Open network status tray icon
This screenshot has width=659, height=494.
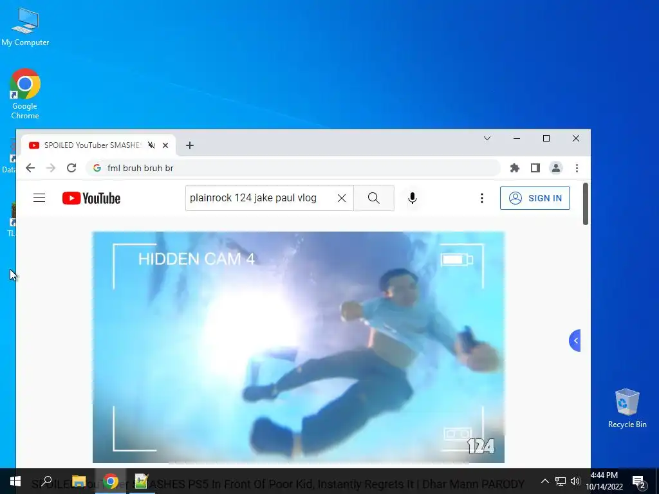coord(561,481)
